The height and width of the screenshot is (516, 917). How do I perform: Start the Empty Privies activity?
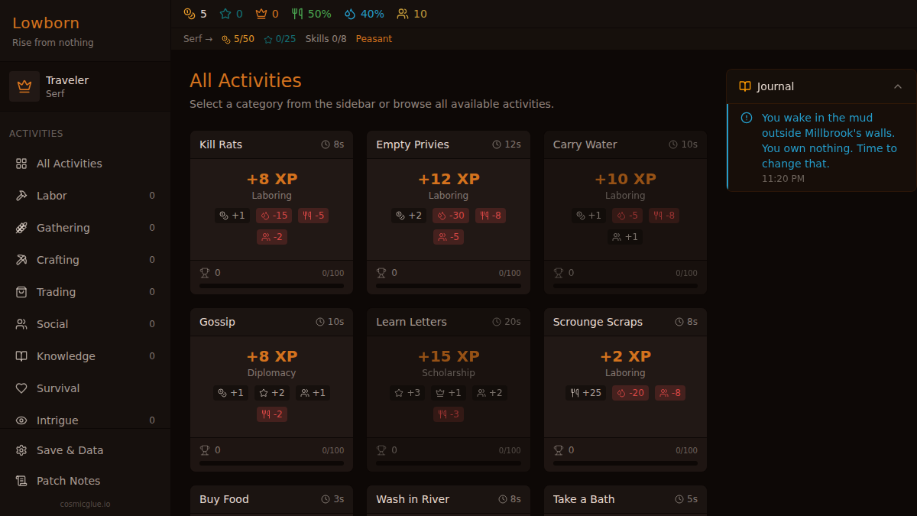point(449,213)
